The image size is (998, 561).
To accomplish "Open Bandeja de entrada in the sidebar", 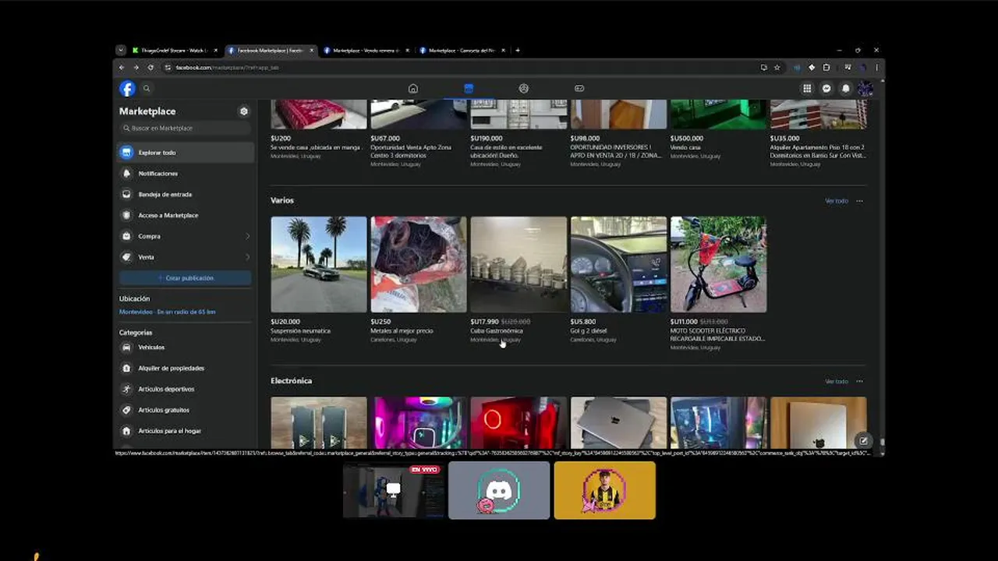I will pyautogui.click(x=186, y=194).
